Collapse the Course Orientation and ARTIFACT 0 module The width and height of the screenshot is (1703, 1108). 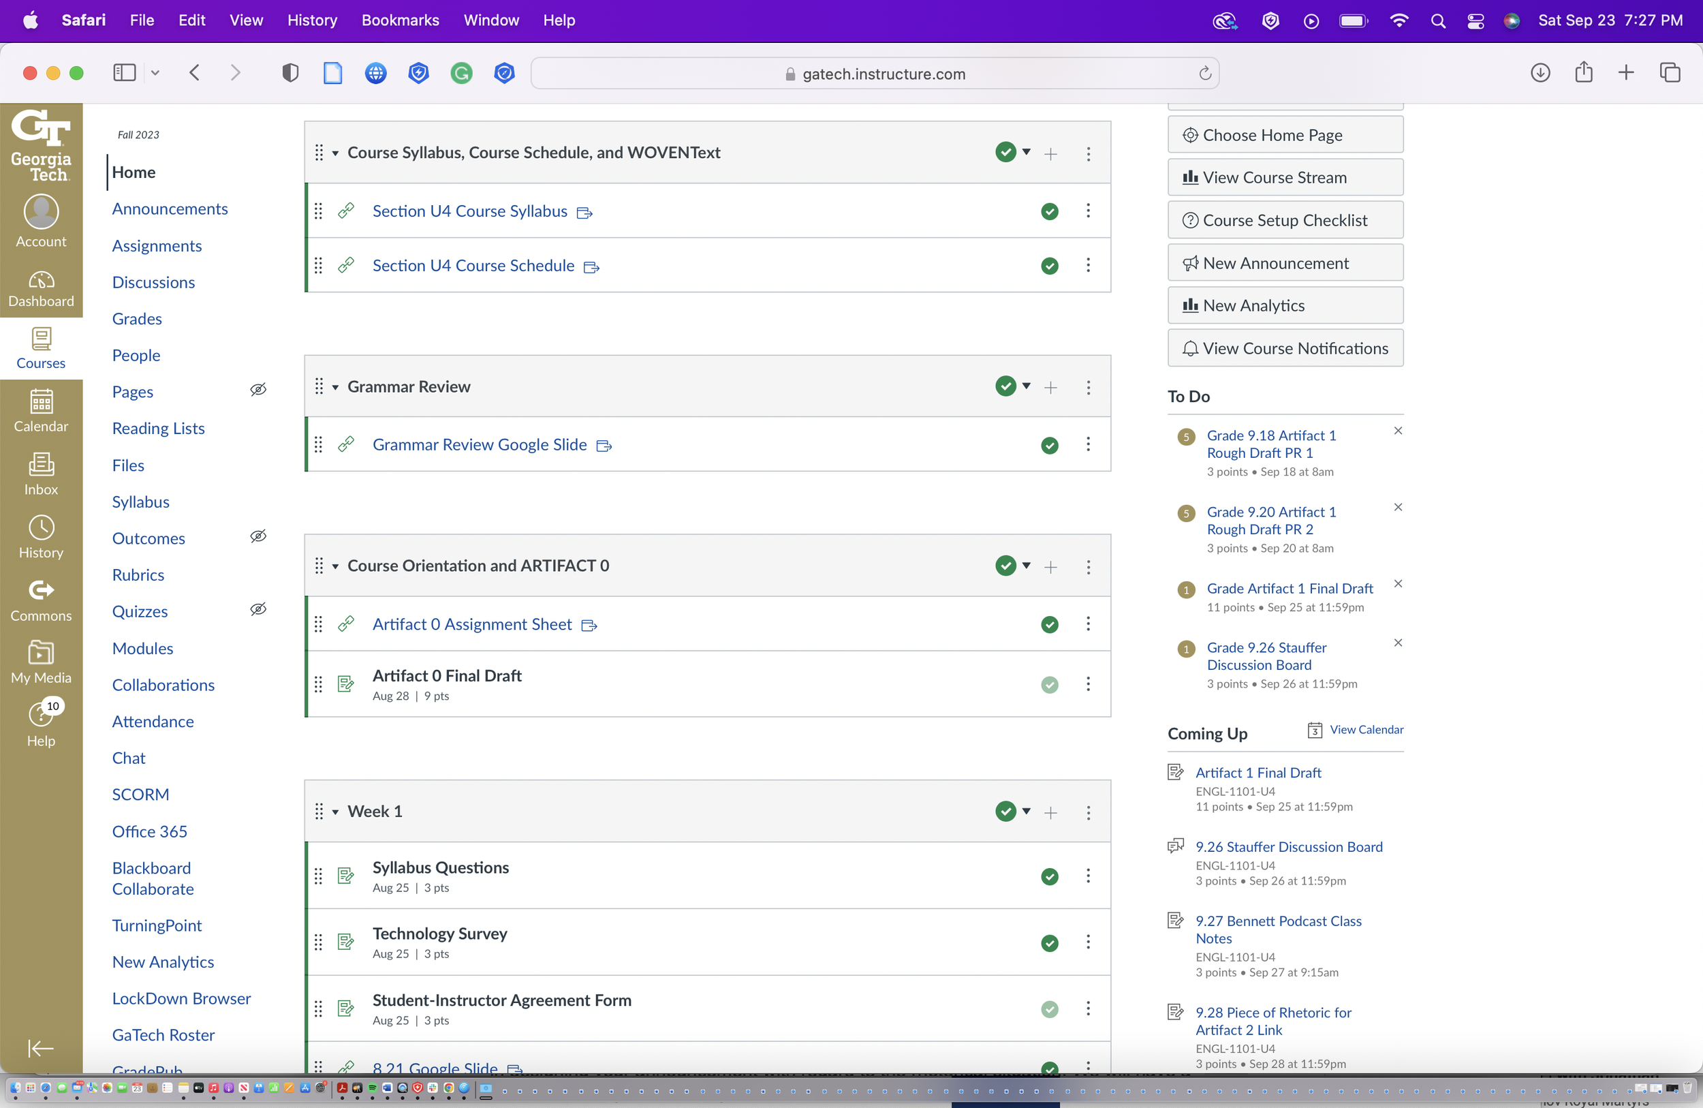[x=335, y=566]
